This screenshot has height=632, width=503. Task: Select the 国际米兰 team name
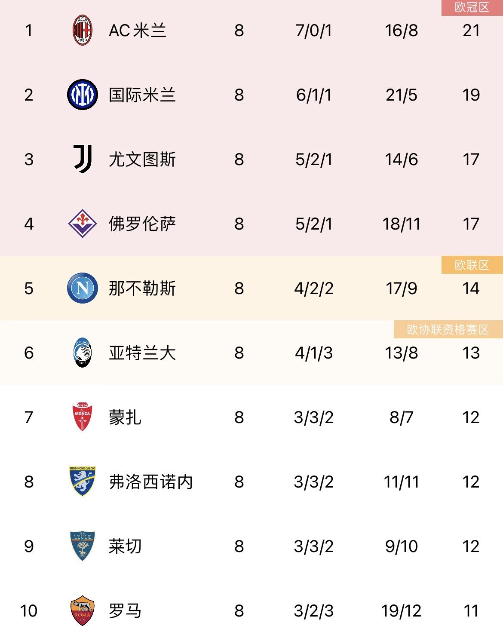[142, 95]
